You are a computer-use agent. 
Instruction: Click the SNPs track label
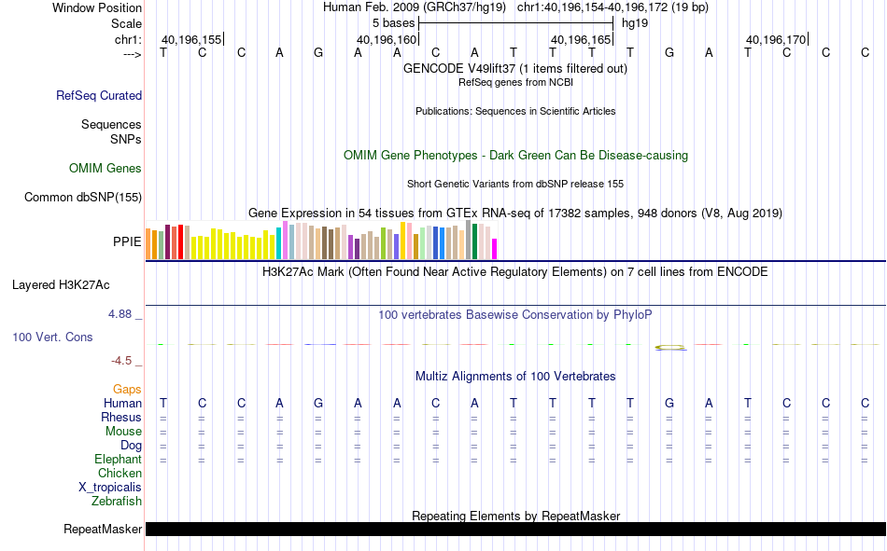click(126, 139)
